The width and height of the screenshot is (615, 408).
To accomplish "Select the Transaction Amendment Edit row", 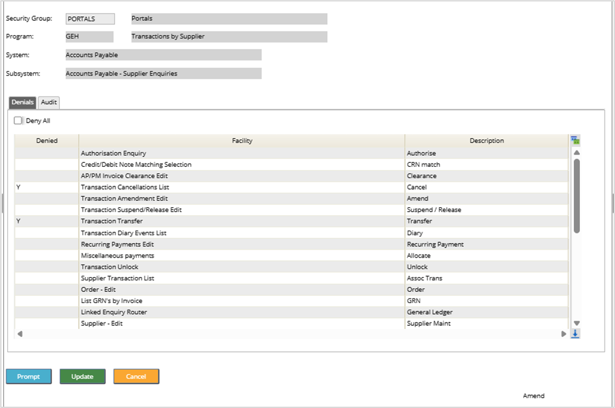I will pyautogui.click(x=291, y=199).
